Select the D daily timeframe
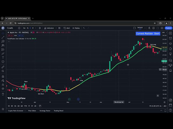The width and height of the screenshot is (173, 129). (30, 28)
